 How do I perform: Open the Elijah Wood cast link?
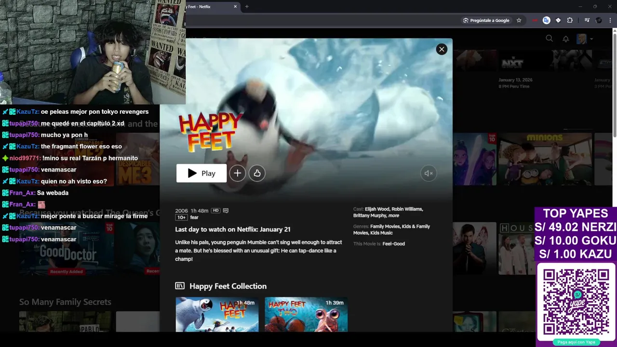tap(377, 209)
